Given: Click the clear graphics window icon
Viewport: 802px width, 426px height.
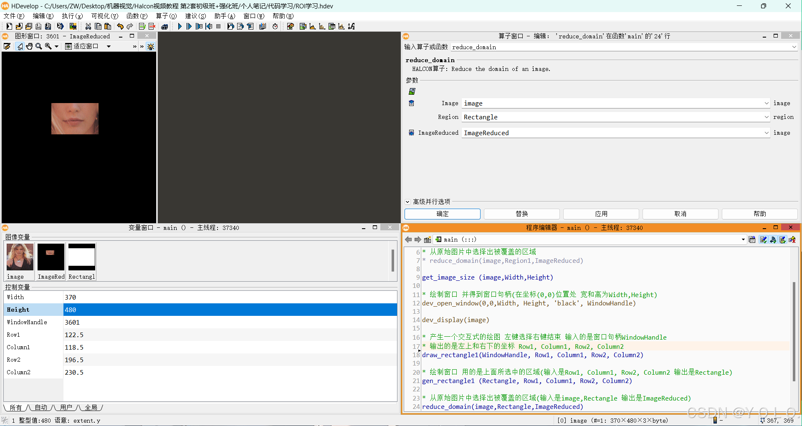Looking at the screenshot, I should point(7,46).
